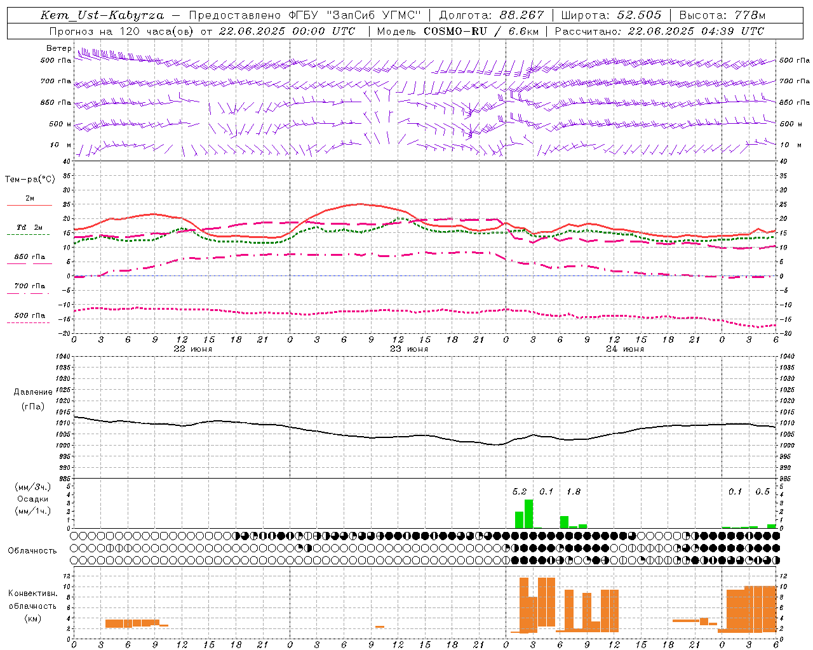813x650 pixels.
Task: Click the 700 гПа temperature legend label
Action: (x=30, y=286)
